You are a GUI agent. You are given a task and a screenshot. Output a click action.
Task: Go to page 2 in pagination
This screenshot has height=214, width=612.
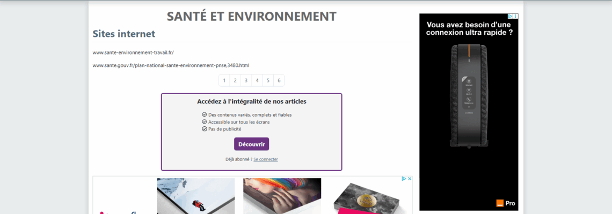pyautogui.click(x=235, y=80)
